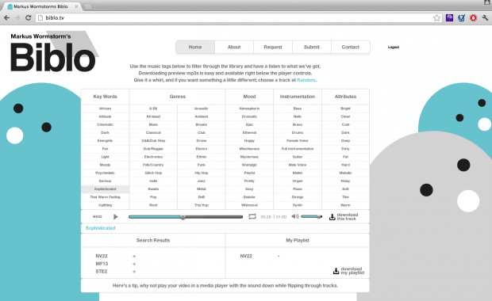Viewport: 492px width, 301px height.
Task: Seek within the track progress slider
Action: (186, 217)
